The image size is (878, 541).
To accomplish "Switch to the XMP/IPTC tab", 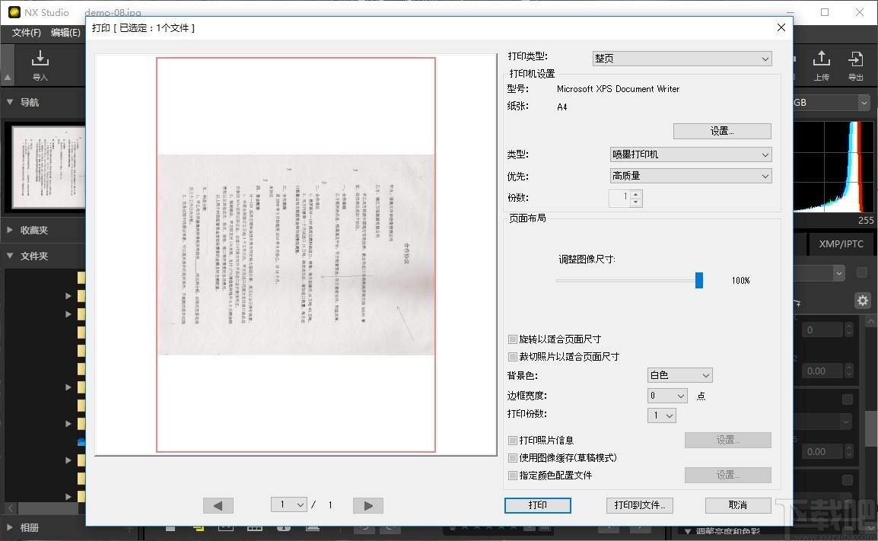I will click(841, 244).
